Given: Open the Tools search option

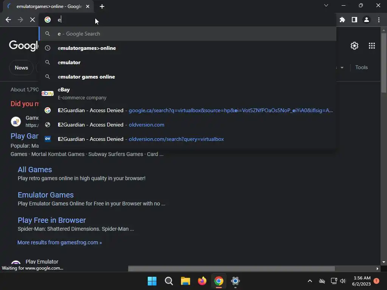Looking at the screenshot, I should click(x=361, y=67).
